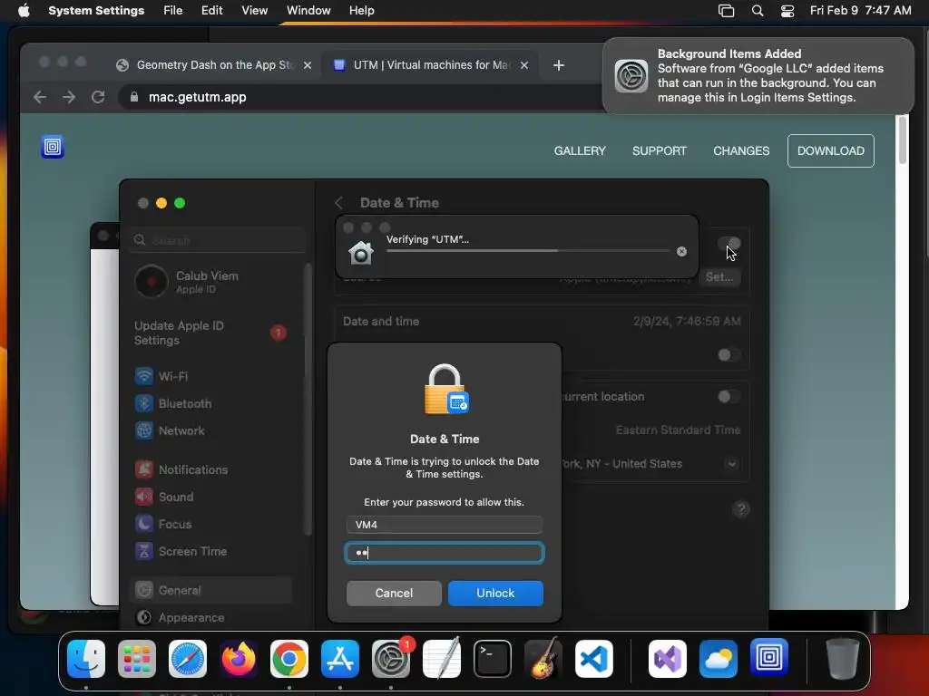Go forward in the browser

69,97
